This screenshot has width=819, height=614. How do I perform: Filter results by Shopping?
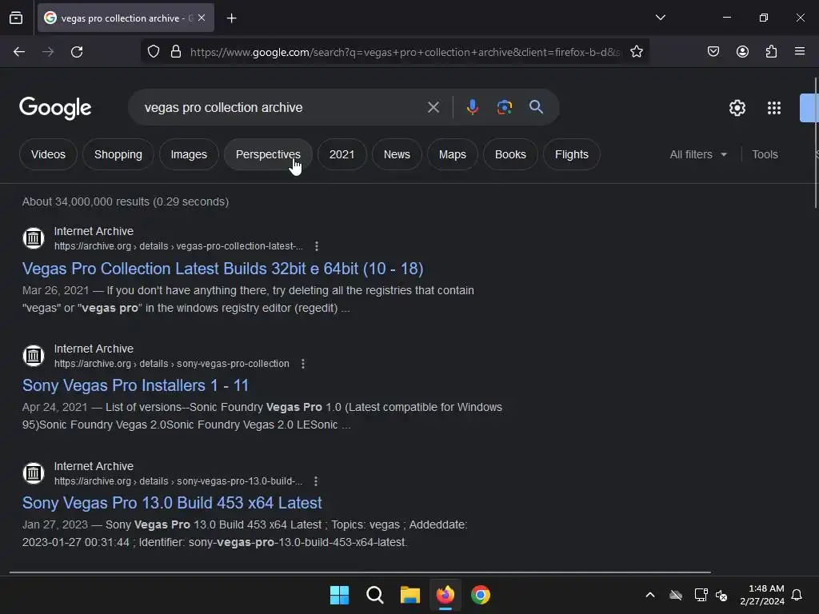pos(118,154)
